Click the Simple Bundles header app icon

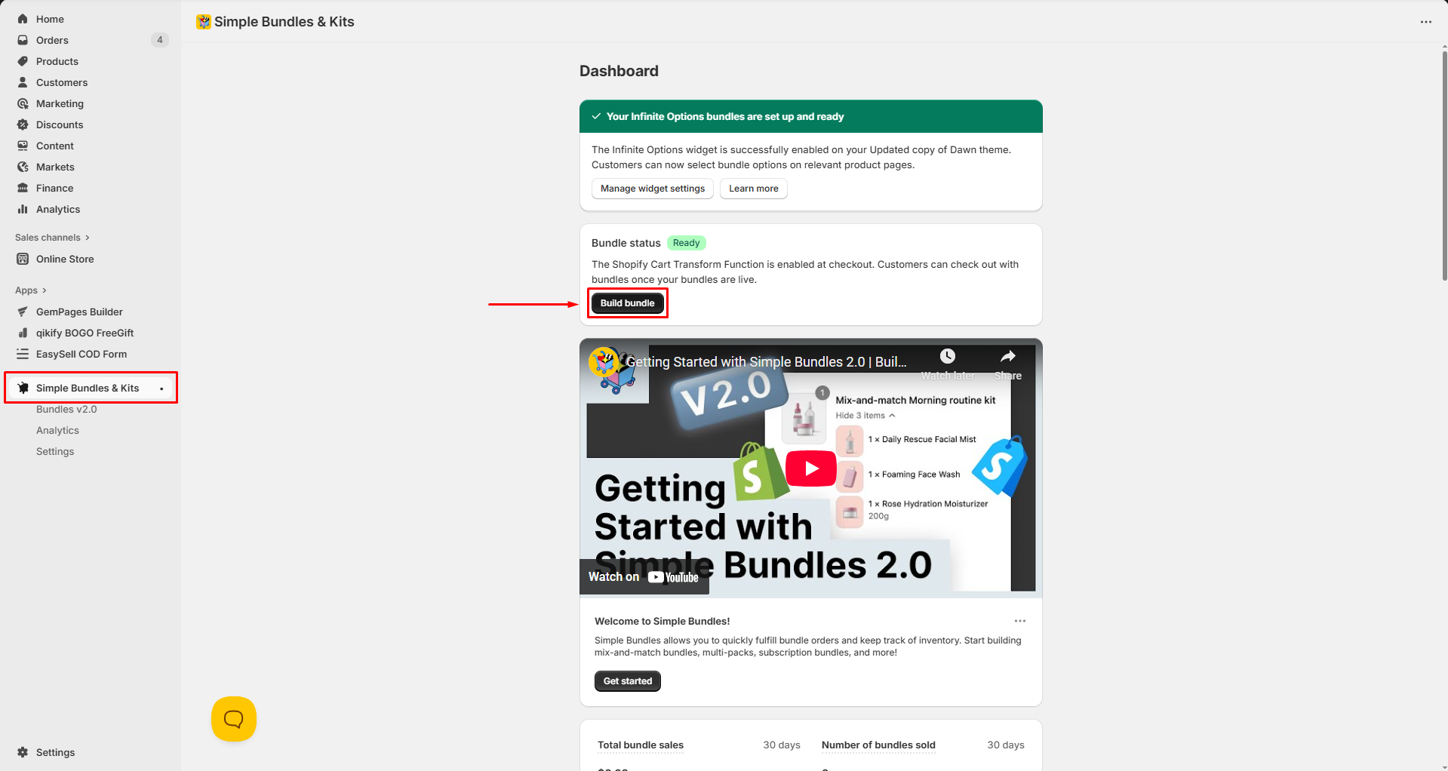[204, 22]
